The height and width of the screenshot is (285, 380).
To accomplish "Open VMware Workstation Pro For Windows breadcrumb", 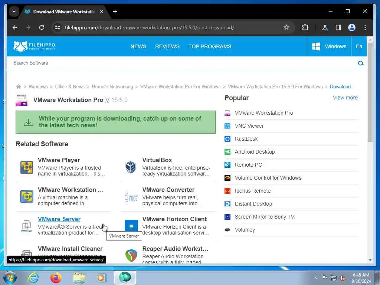I will 180,87.
